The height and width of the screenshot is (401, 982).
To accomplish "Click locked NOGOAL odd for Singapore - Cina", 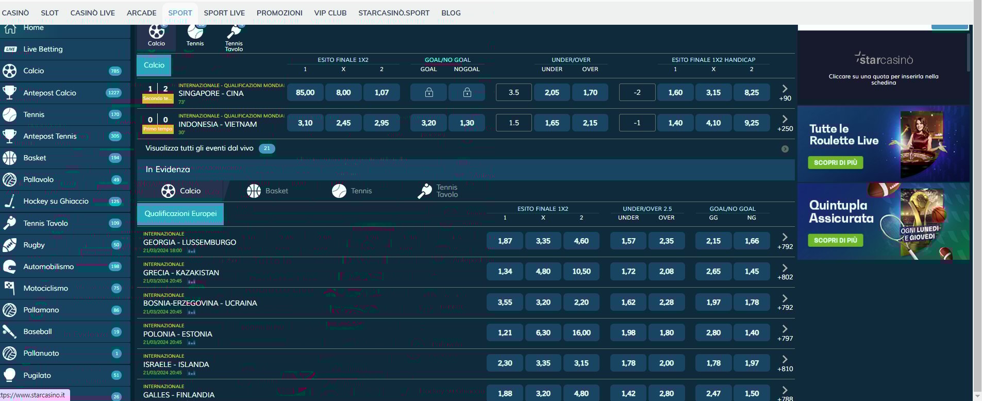I will pos(467,92).
